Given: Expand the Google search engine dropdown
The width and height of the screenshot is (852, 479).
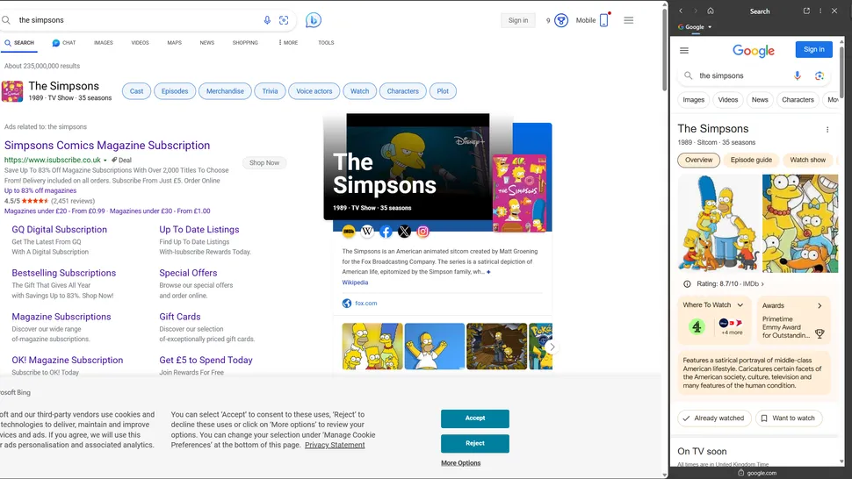Looking at the screenshot, I should 710,27.
